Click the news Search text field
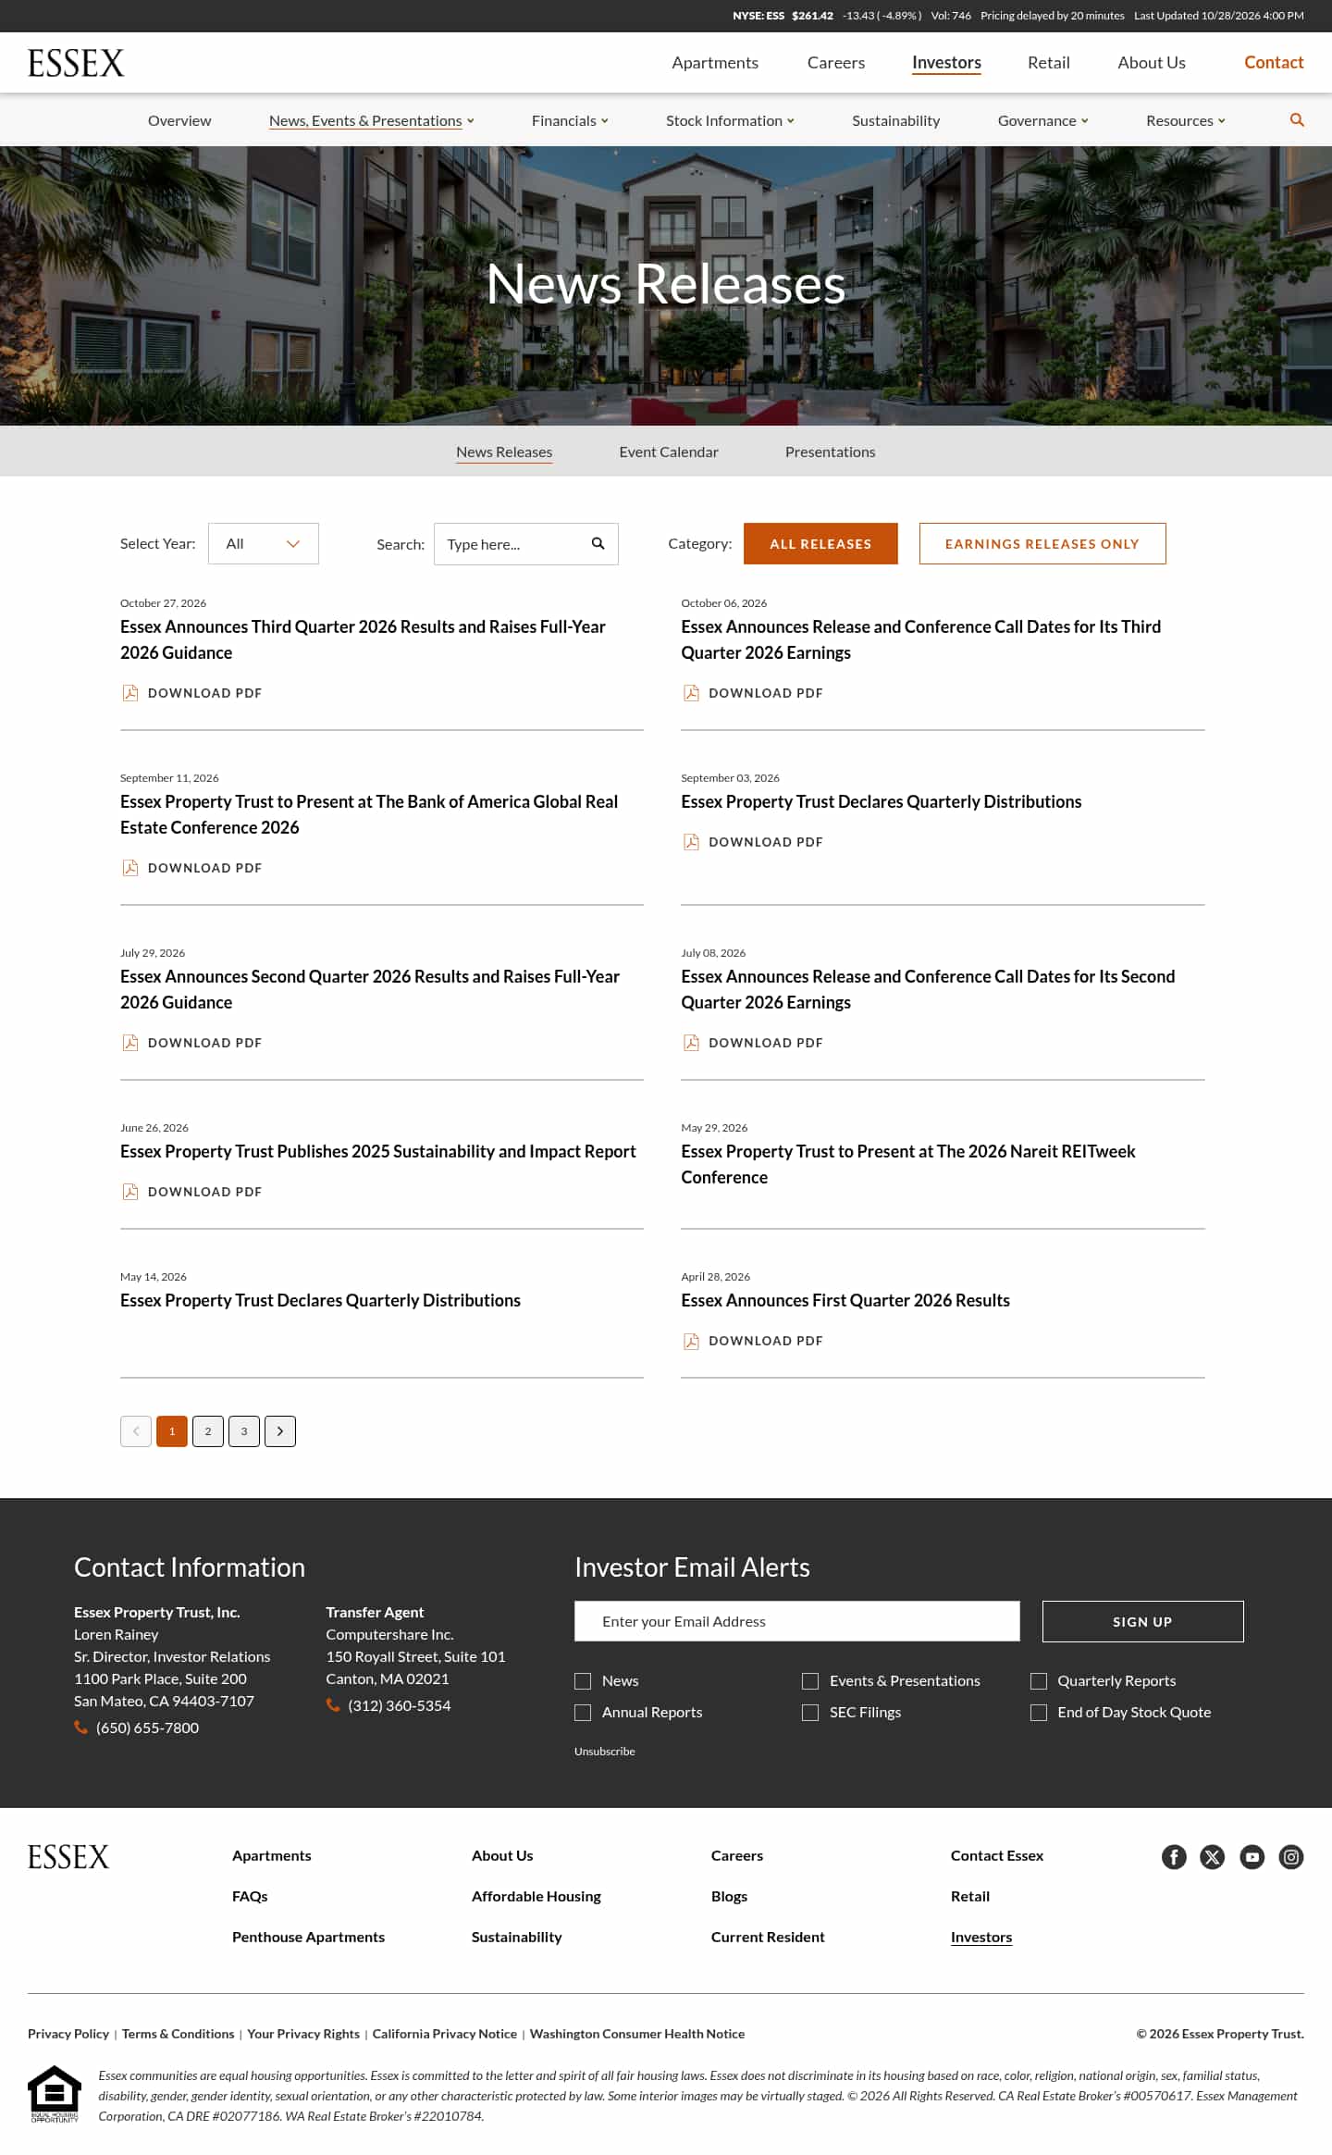The width and height of the screenshot is (1332, 2155). click(x=525, y=544)
